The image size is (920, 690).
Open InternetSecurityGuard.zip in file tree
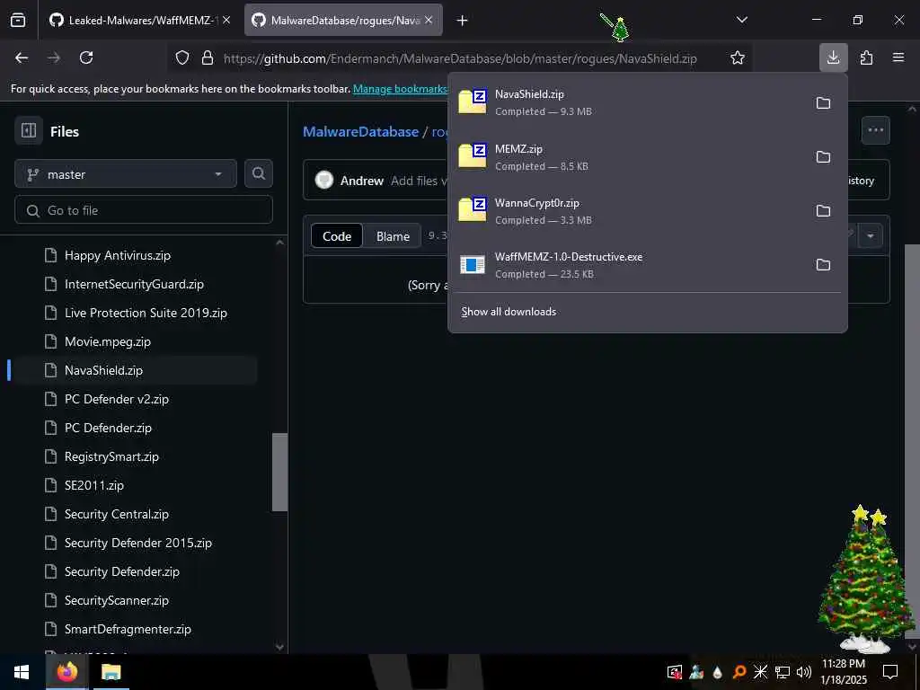pyautogui.click(x=134, y=284)
